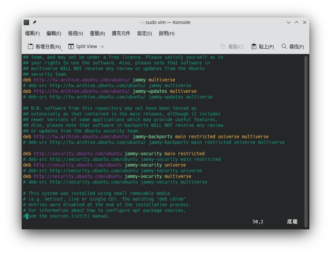Image resolution: width=331 pixels, height=255 pixels.
Task: Open the Edit (編輯) menu
Action: [x=54, y=33]
